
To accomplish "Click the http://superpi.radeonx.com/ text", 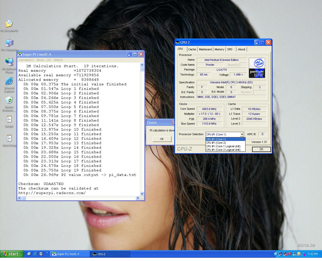I will (x=52, y=193).
